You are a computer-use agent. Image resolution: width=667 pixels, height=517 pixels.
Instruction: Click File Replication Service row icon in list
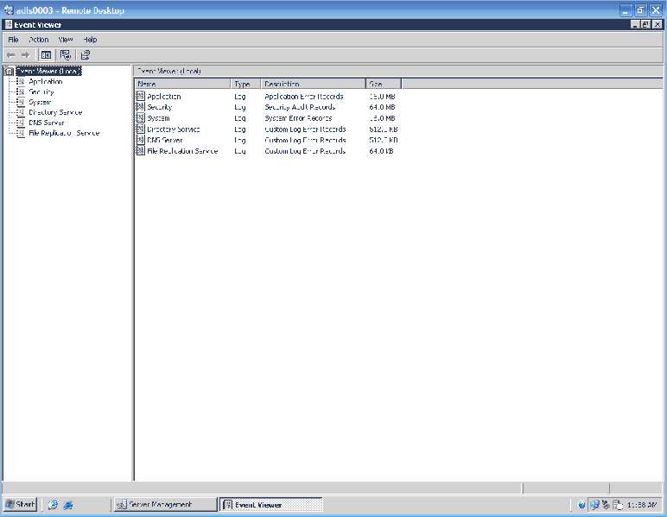click(140, 150)
